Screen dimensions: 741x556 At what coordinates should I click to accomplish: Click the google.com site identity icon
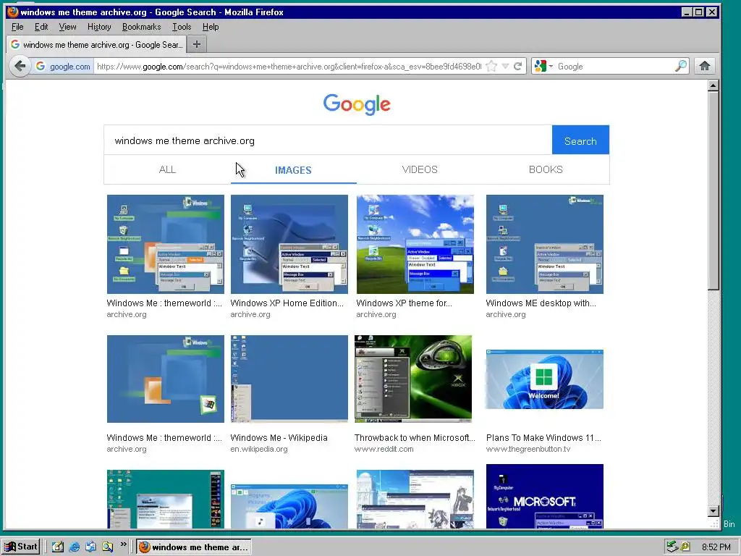tap(64, 66)
